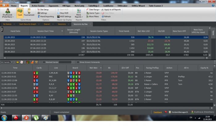The image size is (216, 126).
Task: Click the Feedback link
Action: pos(158,112)
